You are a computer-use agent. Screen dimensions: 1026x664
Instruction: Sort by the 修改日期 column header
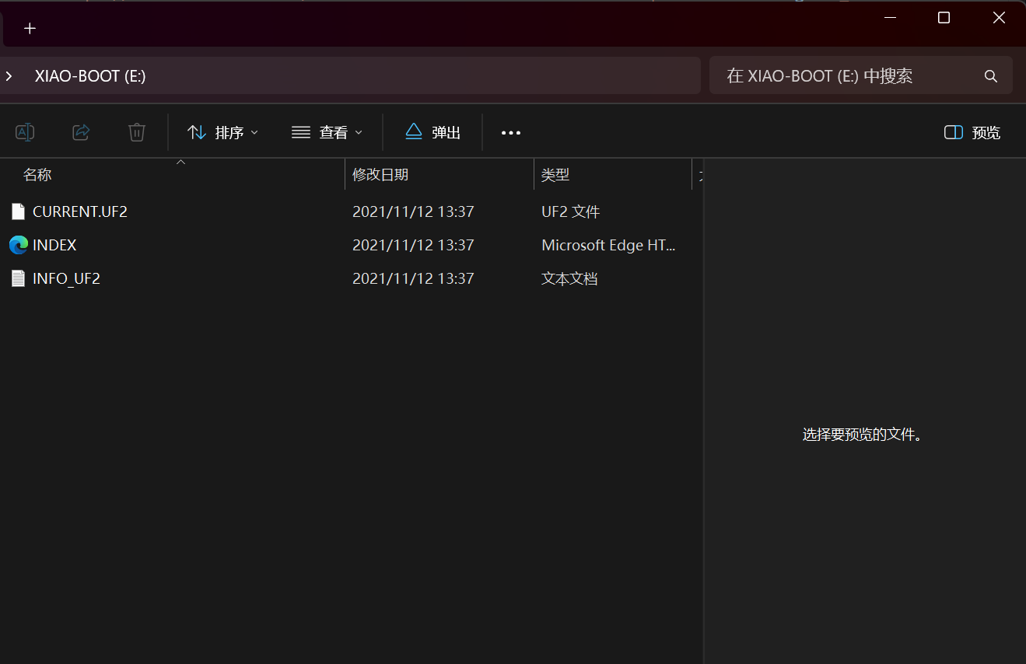click(x=380, y=175)
